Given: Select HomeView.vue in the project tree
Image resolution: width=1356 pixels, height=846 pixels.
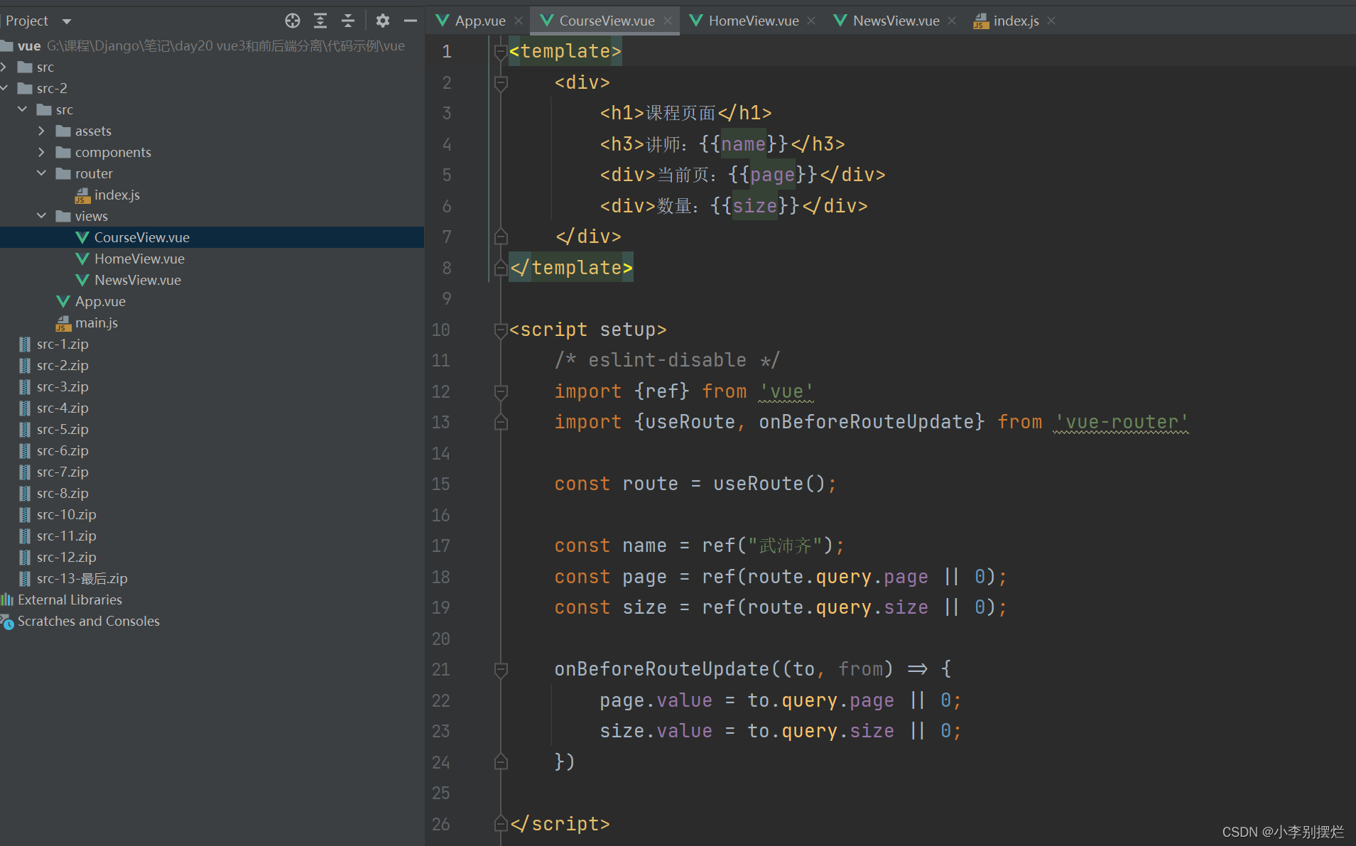Looking at the screenshot, I should pos(212,259).
